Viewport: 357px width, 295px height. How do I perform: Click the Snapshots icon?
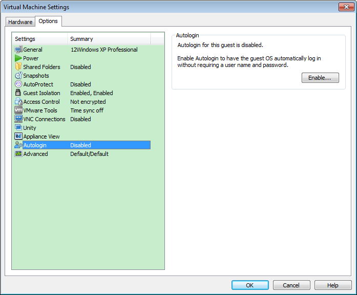18,76
